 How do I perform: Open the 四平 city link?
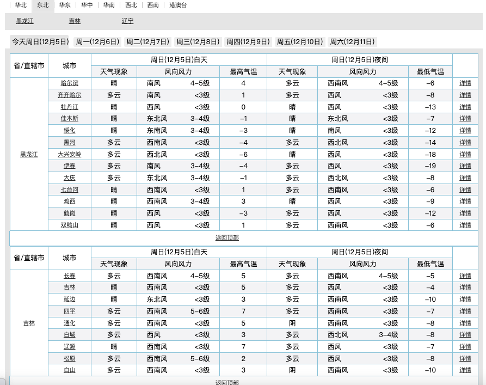click(x=70, y=311)
